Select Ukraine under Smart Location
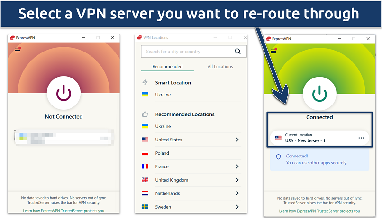This screenshot has height=218, width=382. 163,95
